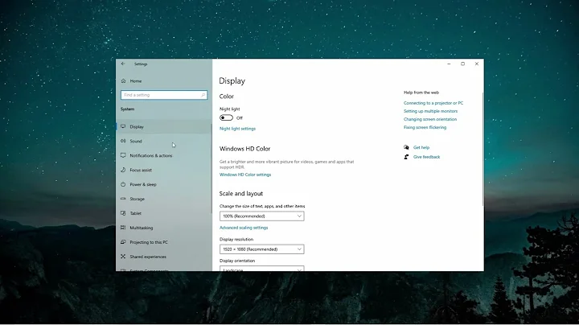Click the Multitasking icon
The height and width of the screenshot is (325, 579).
coord(123,228)
